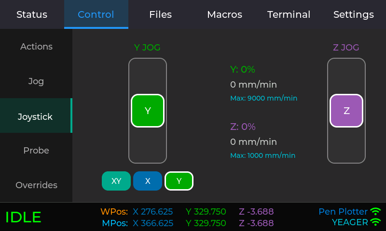Click the Pen Plotter WiFi icon

point(375,211)
